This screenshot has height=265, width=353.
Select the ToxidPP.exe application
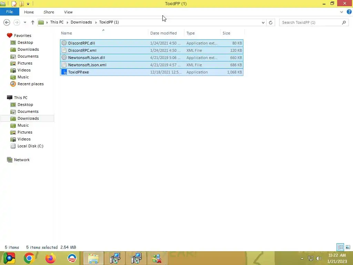pyautogui.click(x=152, y=72)
